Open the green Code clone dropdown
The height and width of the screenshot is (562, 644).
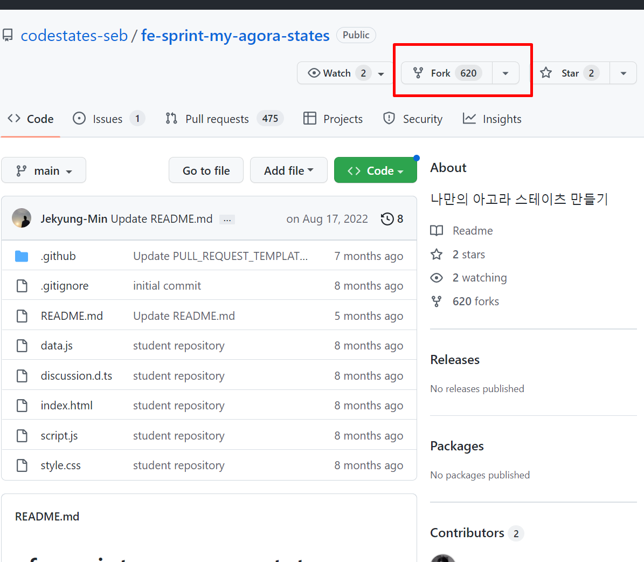click(376, 170)
